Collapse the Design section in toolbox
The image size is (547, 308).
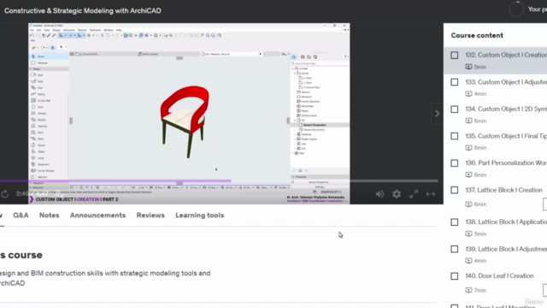pos(31,68)
